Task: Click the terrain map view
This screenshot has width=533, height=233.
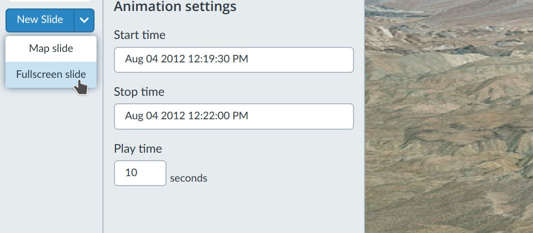Action: pos(448,116)
